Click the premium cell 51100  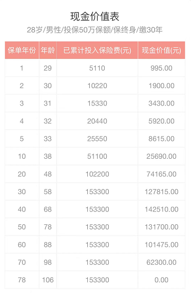point(97,156)
